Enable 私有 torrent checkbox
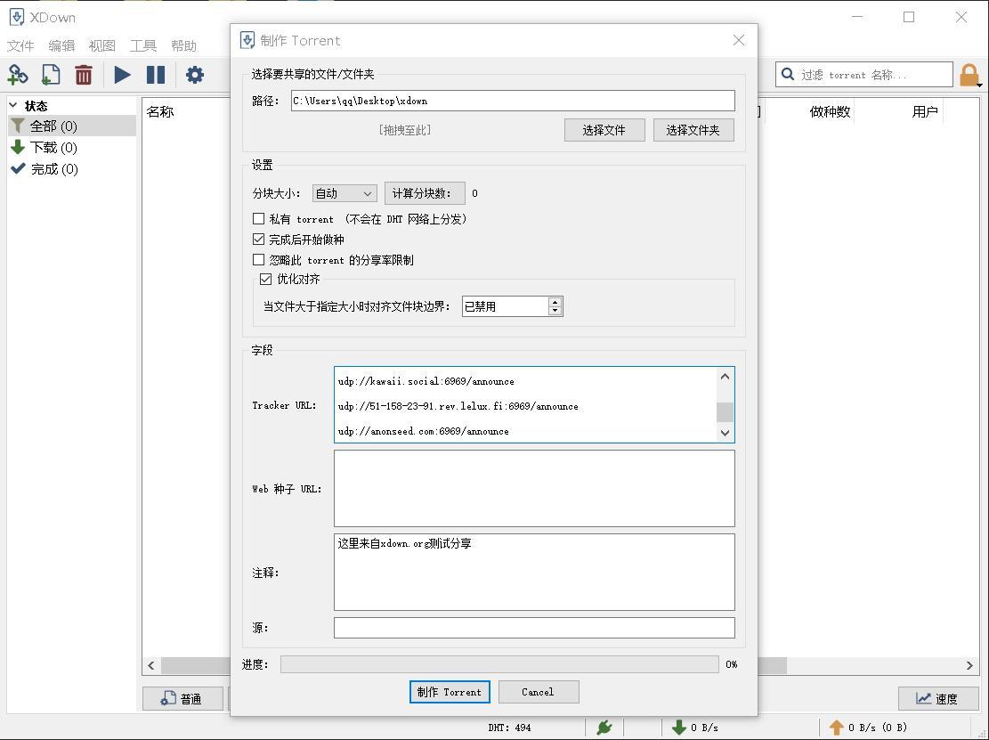 (x=258, y=219)
